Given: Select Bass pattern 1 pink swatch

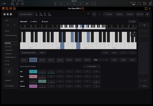Looking at the screenshot, I should 33,77.
